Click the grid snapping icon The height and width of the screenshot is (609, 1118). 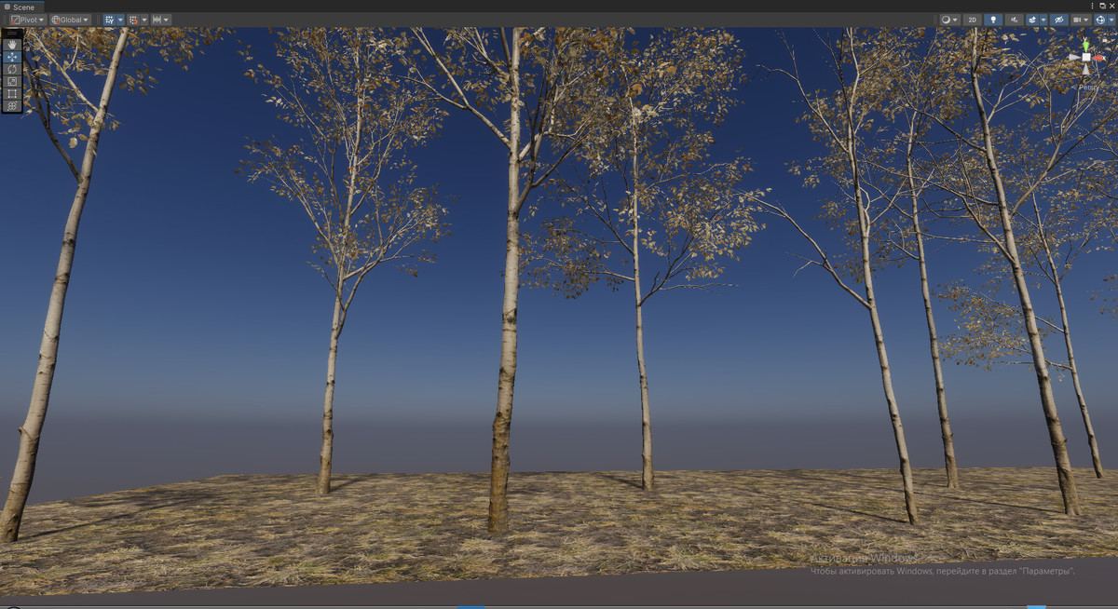tap(110, 20)
